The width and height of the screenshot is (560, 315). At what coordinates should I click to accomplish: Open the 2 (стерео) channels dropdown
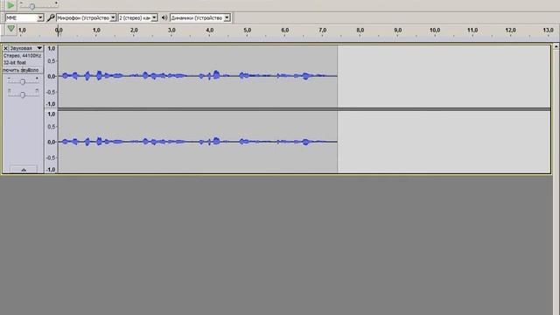138,17
